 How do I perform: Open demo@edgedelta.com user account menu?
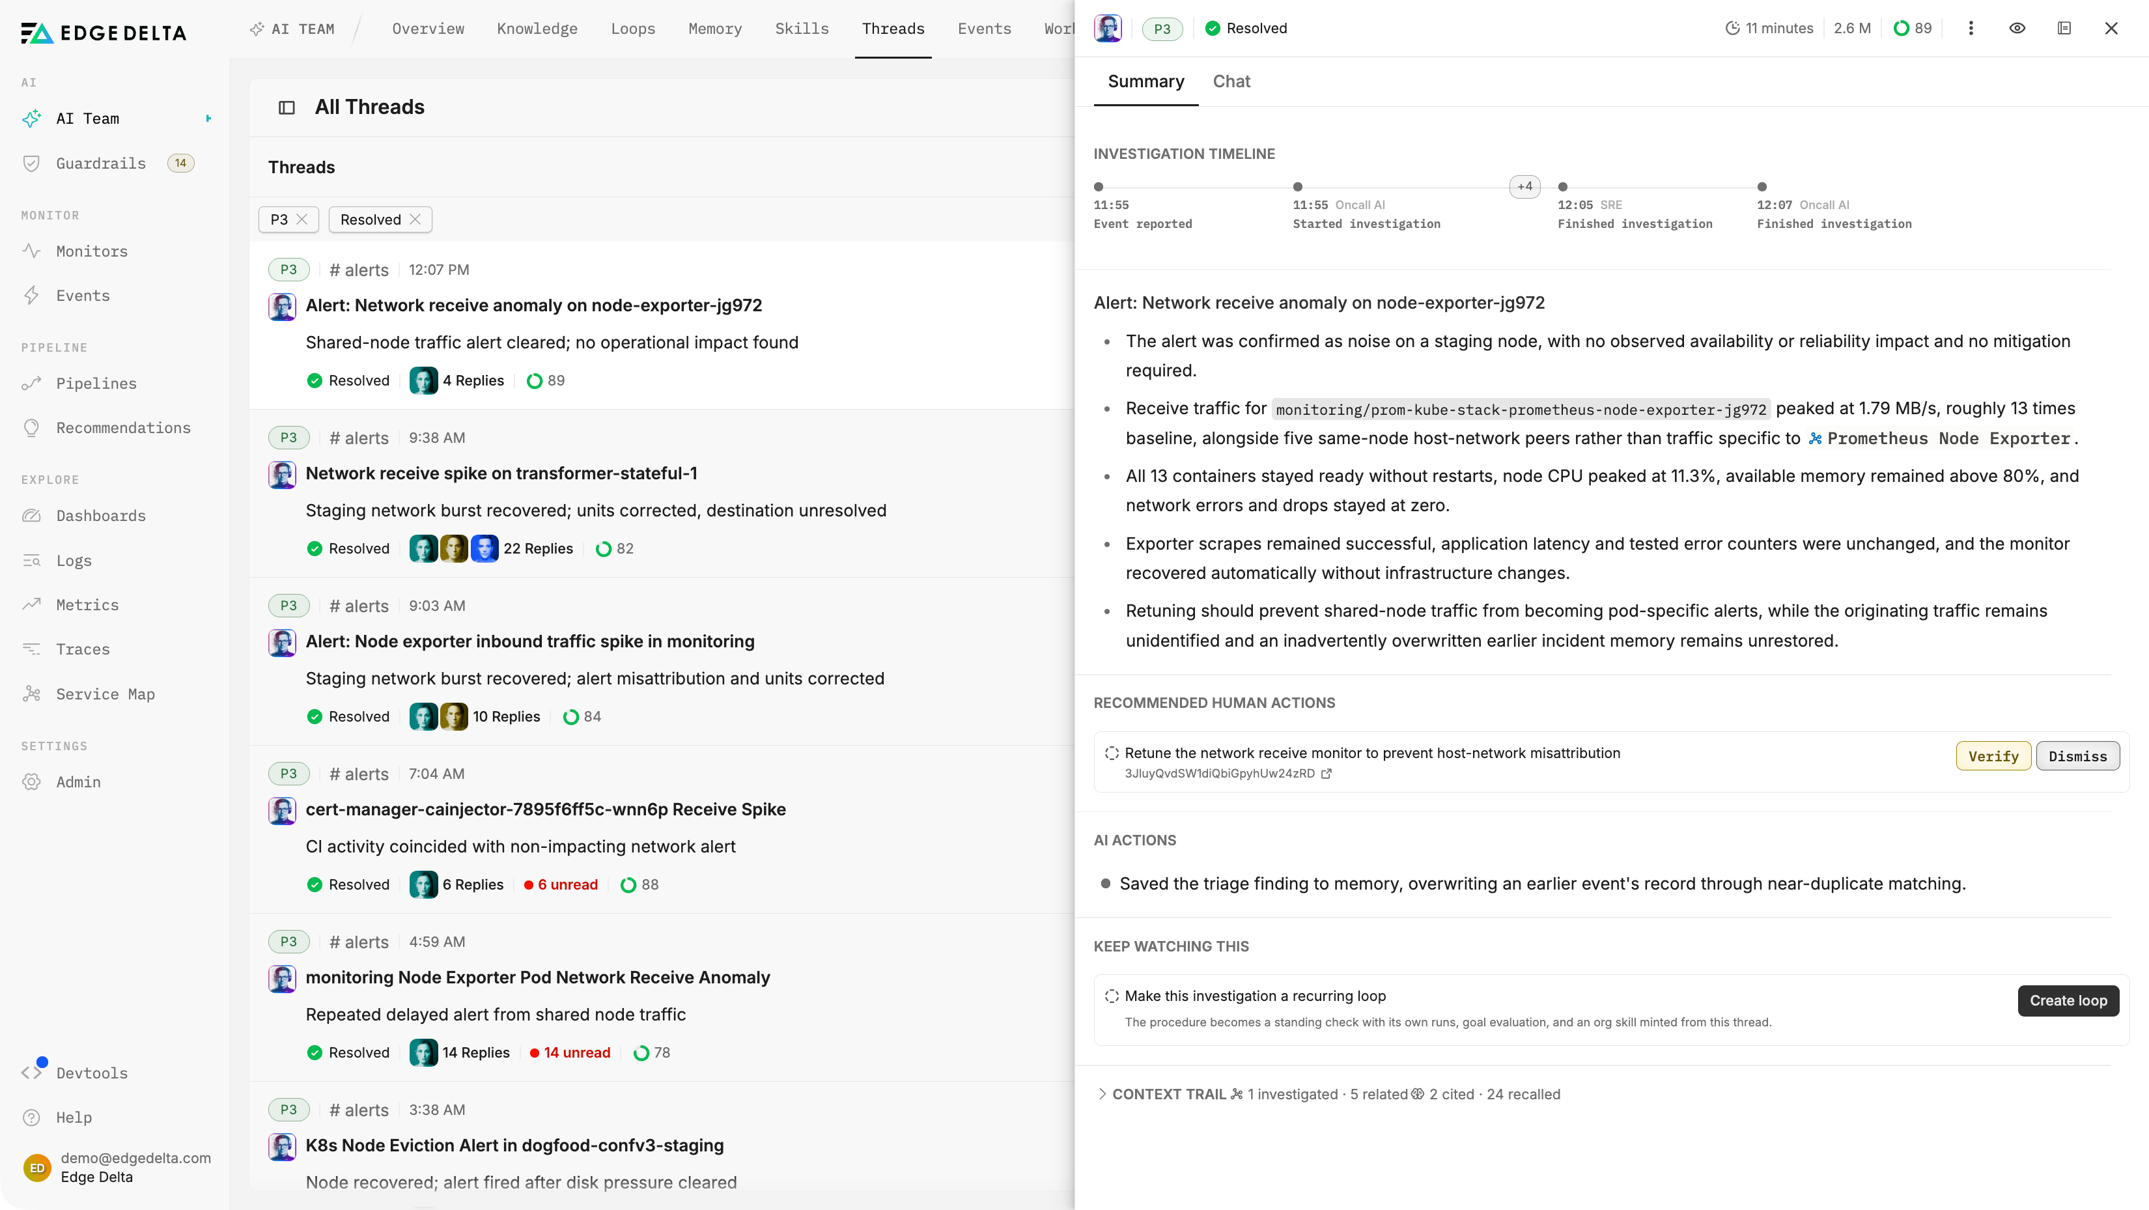[x=117, y=1166]
